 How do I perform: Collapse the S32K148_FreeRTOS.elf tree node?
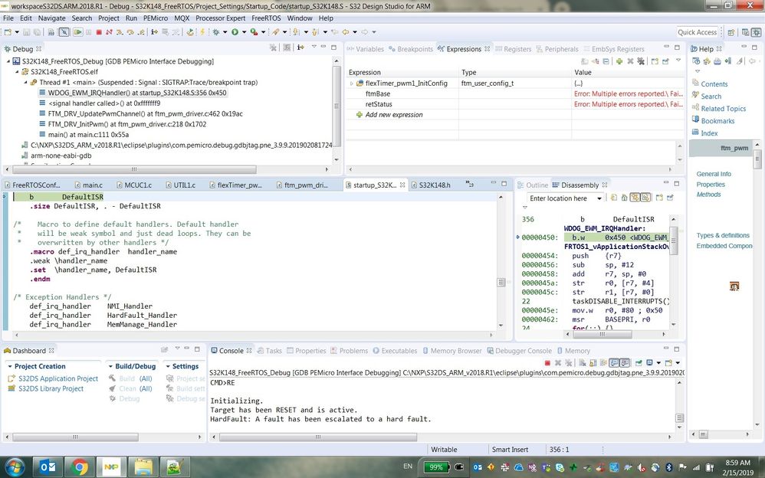(17, 72)
